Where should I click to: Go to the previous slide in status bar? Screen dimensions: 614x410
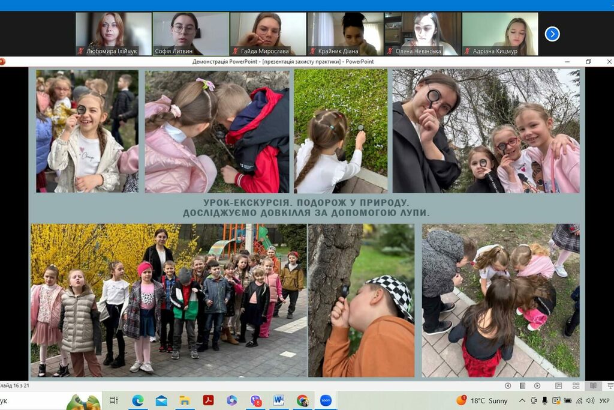(x=508, y=385)
